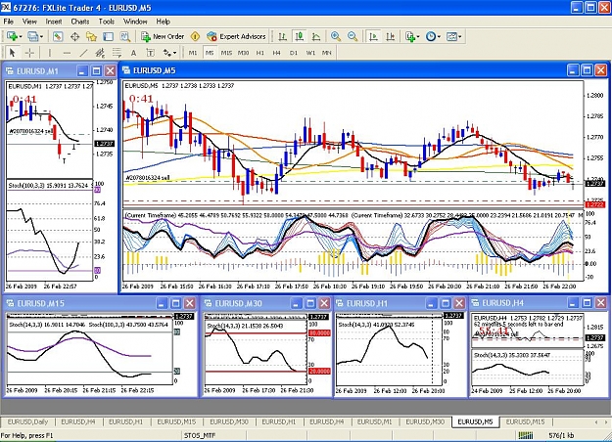This screenshot has height=442, width=612.
Task: Toggle the M5 timeframe button
Action: 210,53
